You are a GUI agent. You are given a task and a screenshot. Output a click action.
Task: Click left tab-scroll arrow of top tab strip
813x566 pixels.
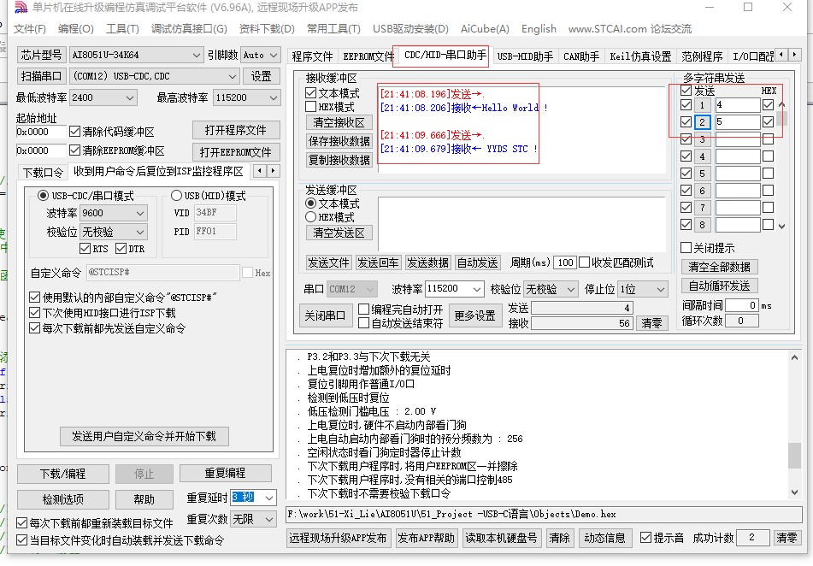coord(781,54)
